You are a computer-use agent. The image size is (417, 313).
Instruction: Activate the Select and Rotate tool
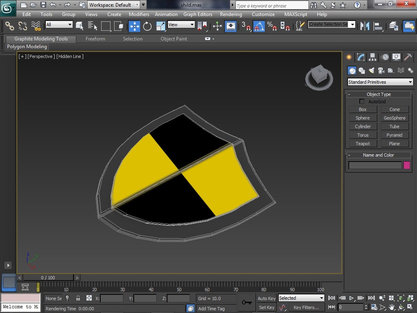147,26
